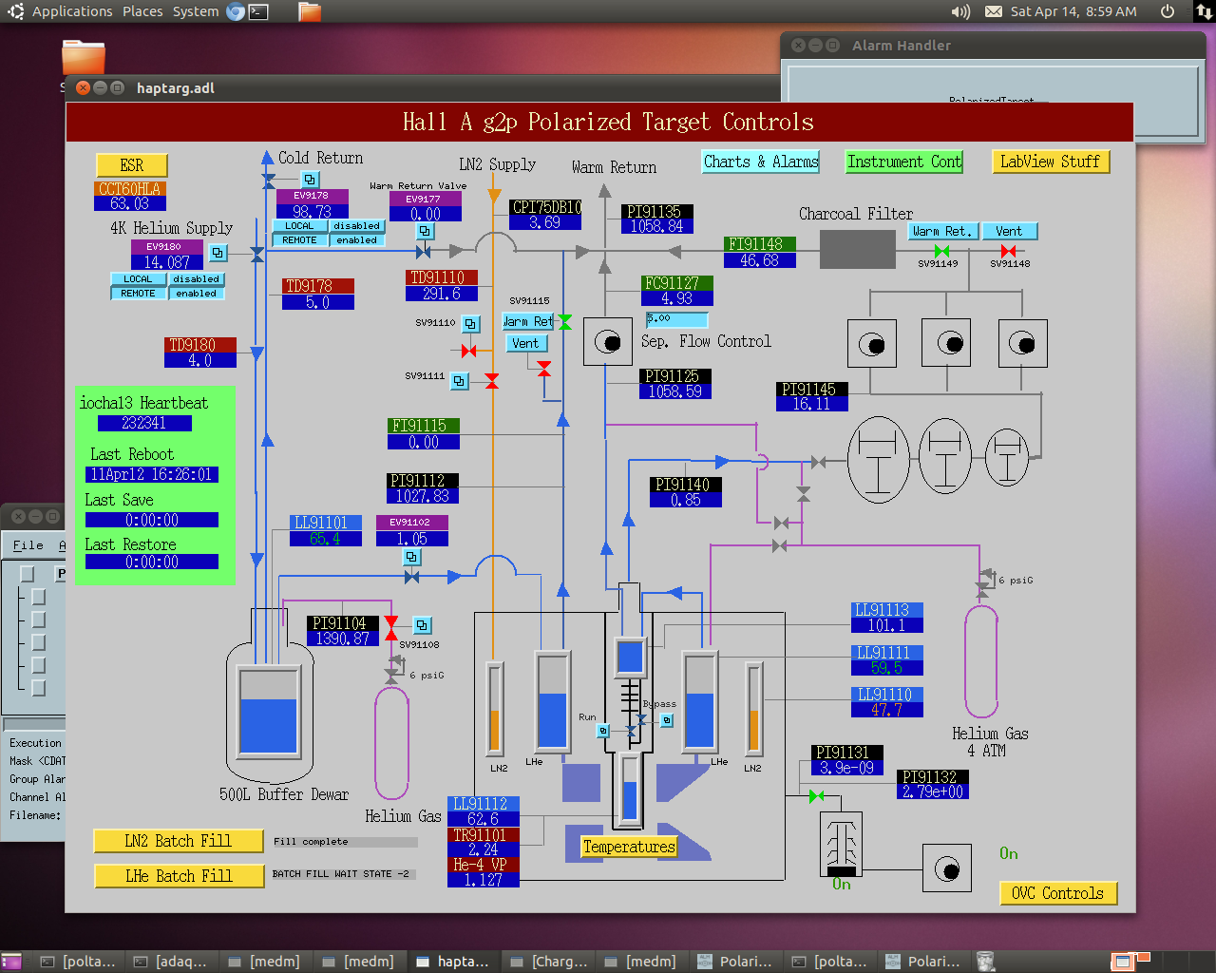Click the left LHe blue level gauge

tap(552, 701)
